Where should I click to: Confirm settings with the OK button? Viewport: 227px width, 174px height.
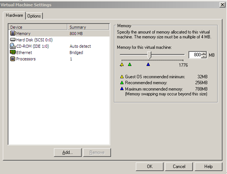tap(150, 167)
